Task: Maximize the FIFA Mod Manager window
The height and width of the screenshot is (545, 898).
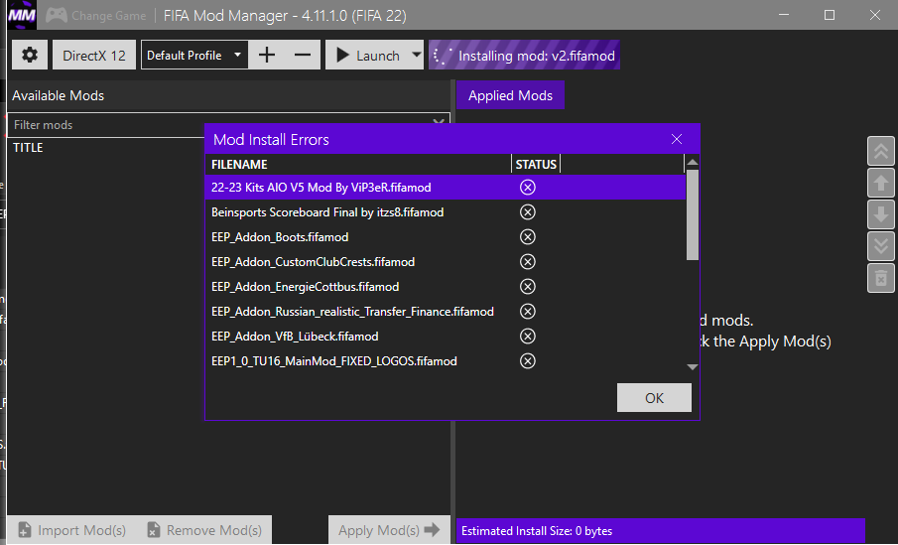Action: [x=830, y=15]
